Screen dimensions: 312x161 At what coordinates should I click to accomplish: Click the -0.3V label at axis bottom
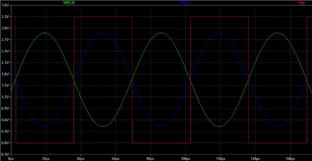(x=5, y=154)
